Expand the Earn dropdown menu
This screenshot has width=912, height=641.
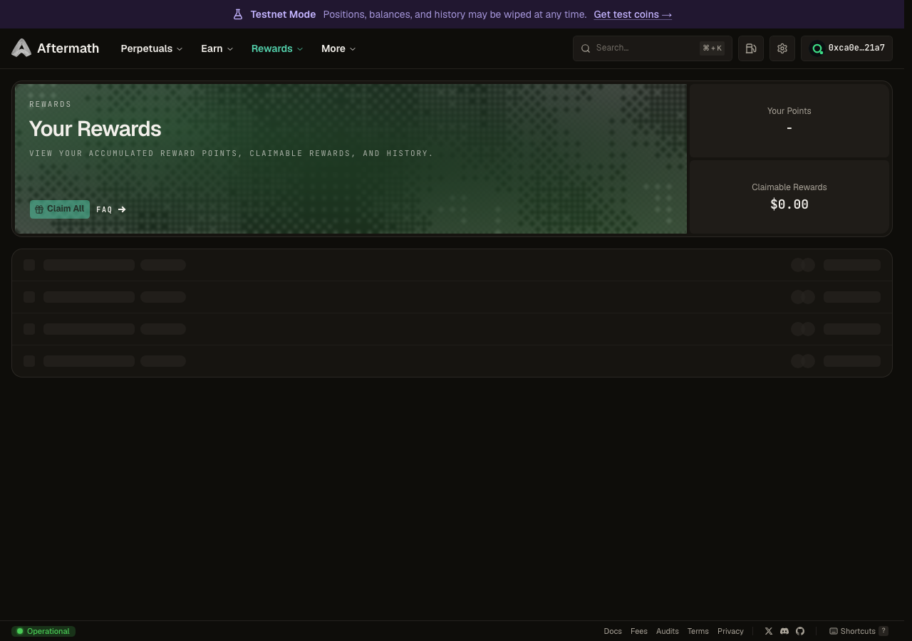pyautogui.click(x=217, y=48)
